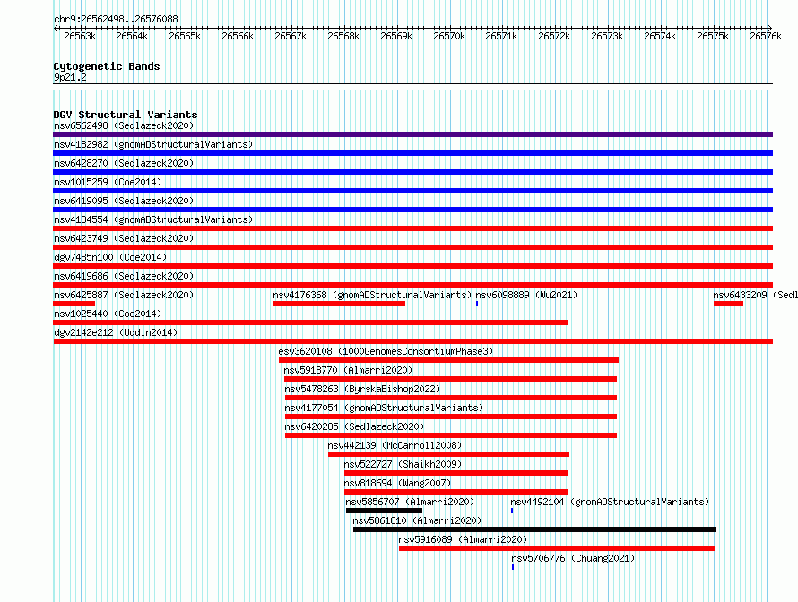Image resolution: width=798 pixels, height=602 pixels.
Task: Open nsv6420285 (Sedlazeck2020) label
Action: click(x=354, y=426)
